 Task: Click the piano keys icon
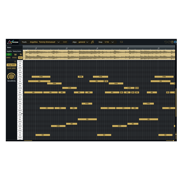(15, 55)
